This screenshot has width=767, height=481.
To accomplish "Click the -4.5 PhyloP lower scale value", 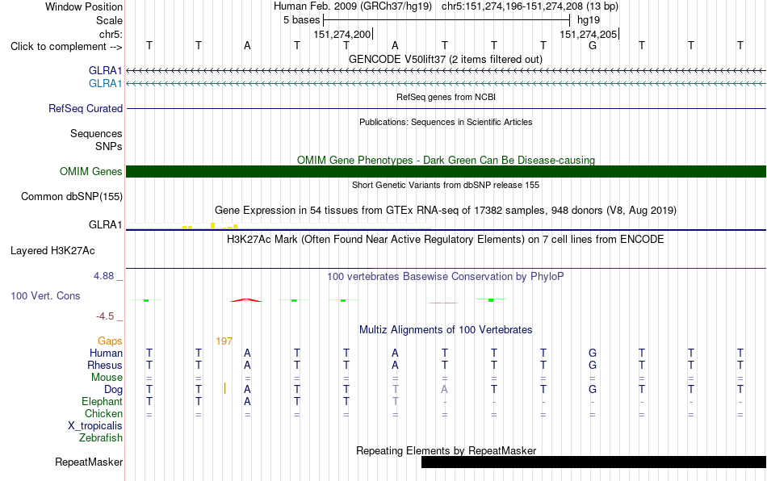I will [105, 316].
